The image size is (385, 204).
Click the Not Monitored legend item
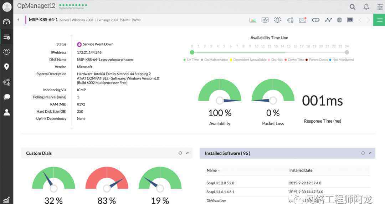(341, 60)
